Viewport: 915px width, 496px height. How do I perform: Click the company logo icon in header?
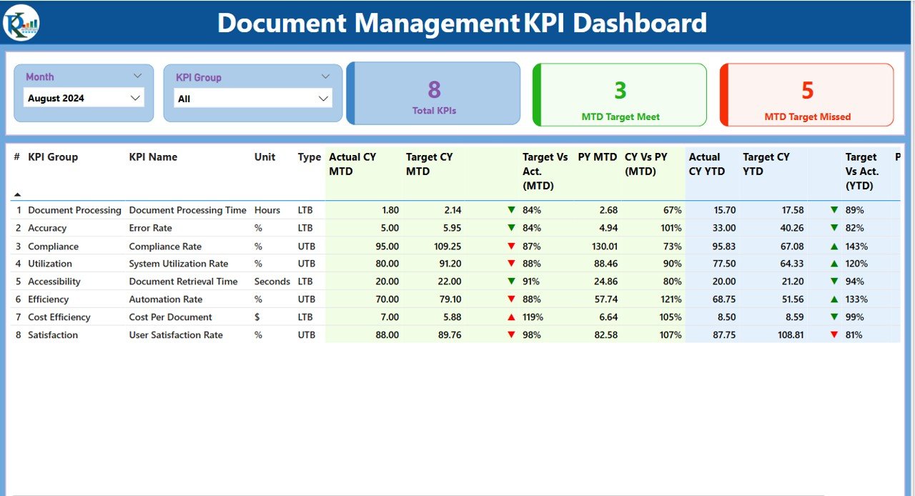21,23
